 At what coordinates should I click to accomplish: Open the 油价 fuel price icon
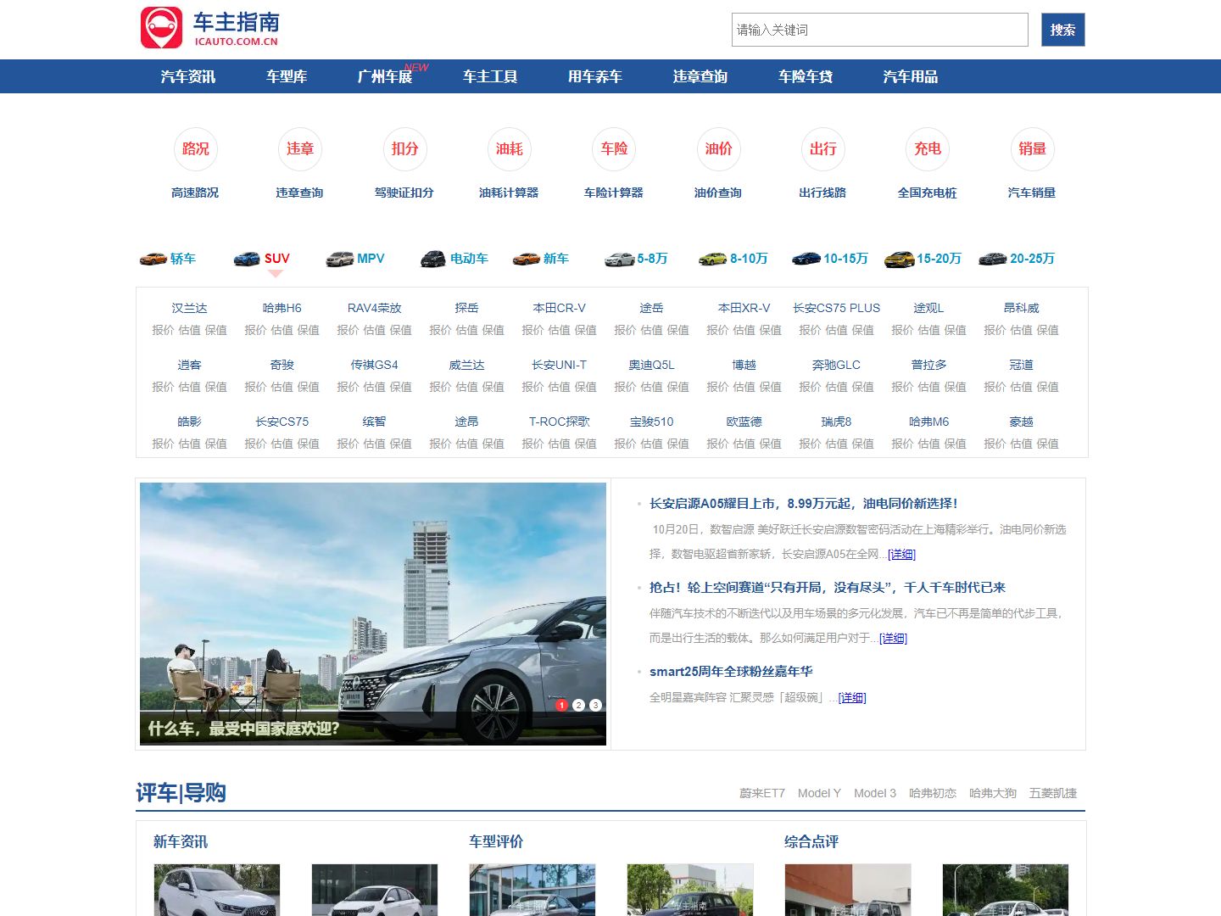(x=718, y=149)
